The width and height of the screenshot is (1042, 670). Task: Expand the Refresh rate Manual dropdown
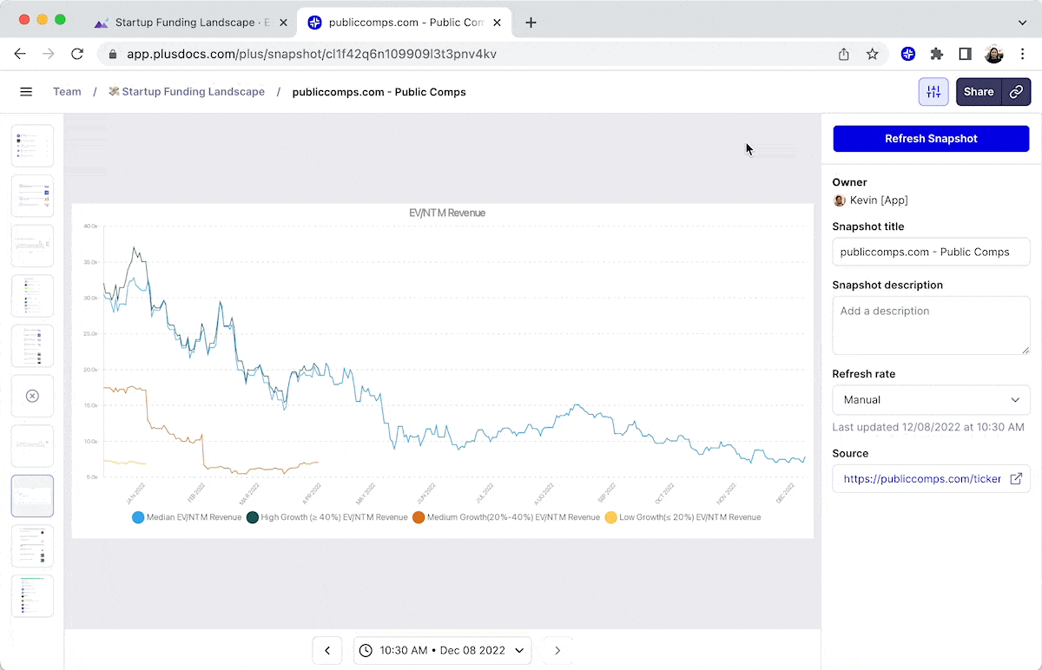pyautogui.click(x=931, y=400)
